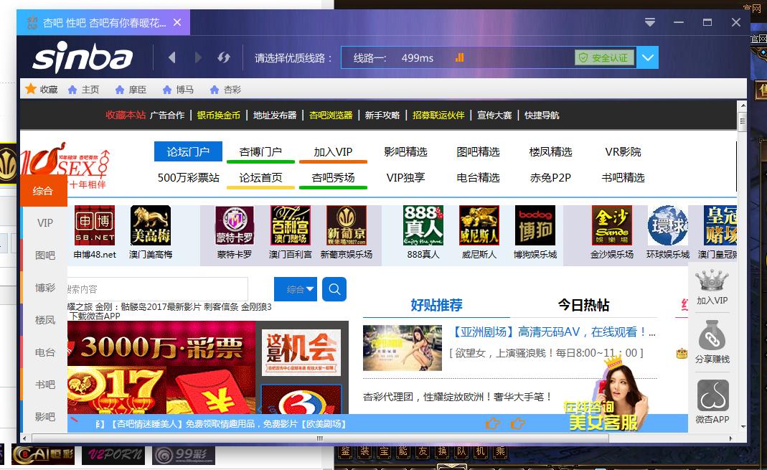This screenshot has width=767, height=470.
Task: Open the 快捷导航 link
Action: 542,115
